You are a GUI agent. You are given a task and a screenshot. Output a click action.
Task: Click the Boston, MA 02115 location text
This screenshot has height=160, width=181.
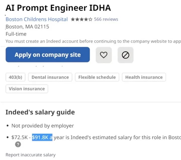click(x=27, y=27)
